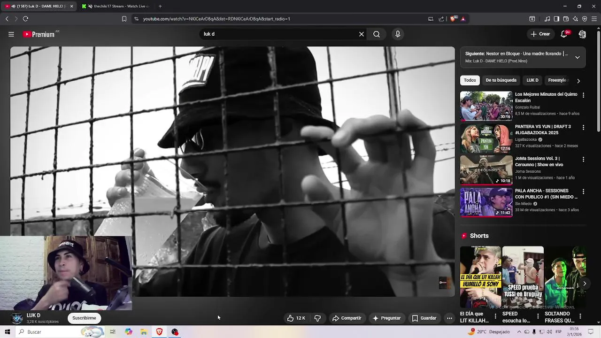Viewport: 601px width, 338px height.
Task: Go back in browser history
Action: (7, 19)
